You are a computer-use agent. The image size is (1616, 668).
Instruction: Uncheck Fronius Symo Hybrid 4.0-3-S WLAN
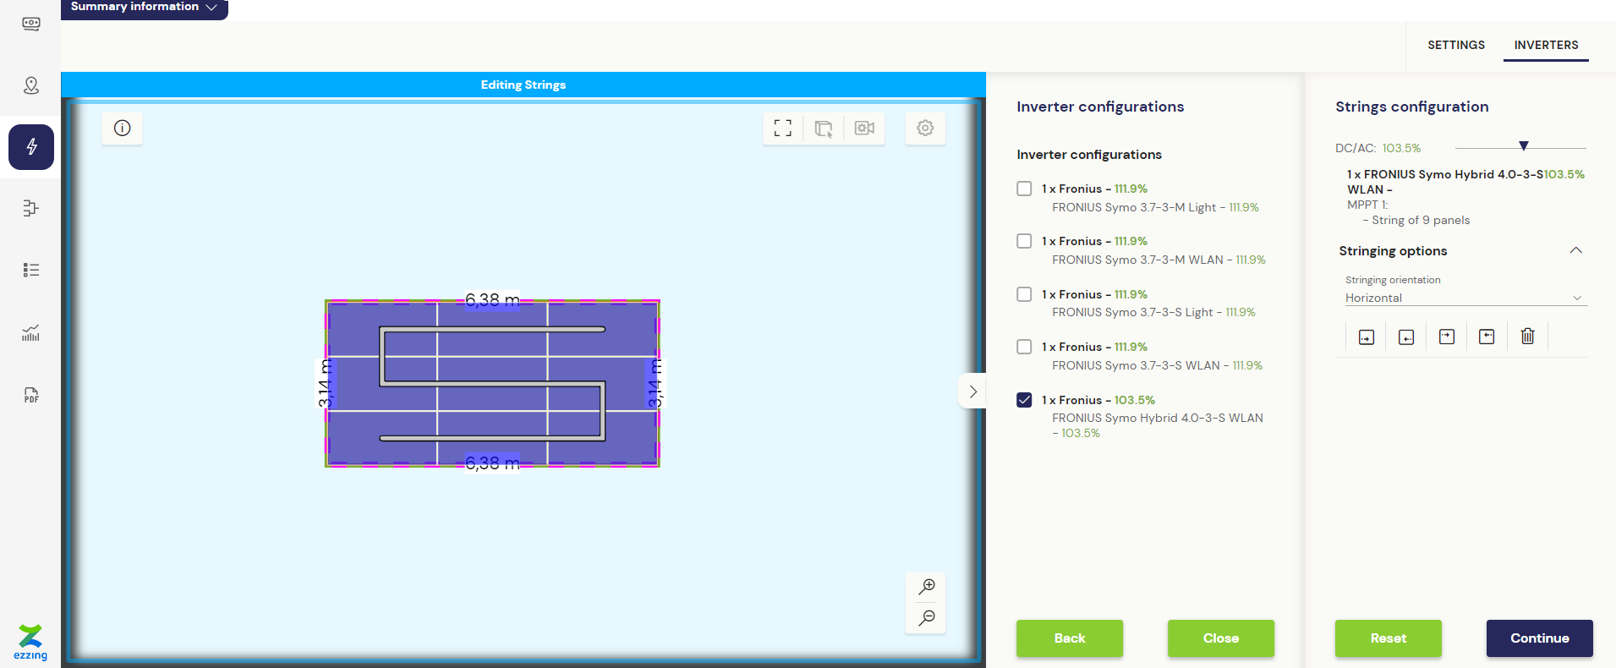point(1024,400)
